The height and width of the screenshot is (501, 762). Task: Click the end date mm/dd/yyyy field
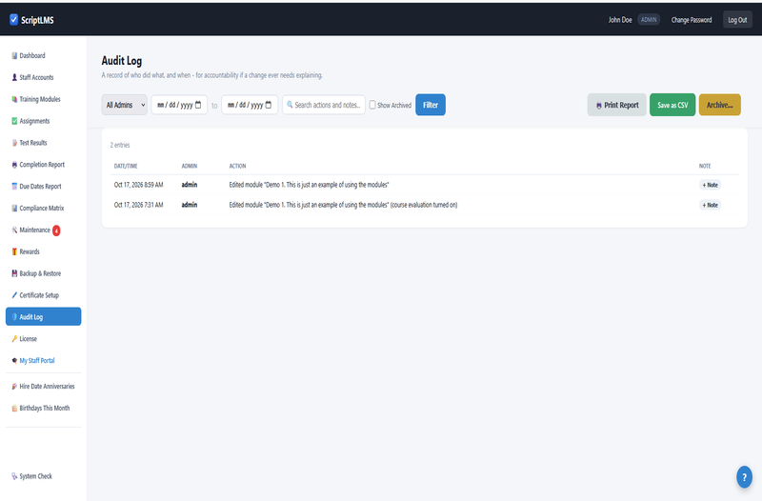tap(250, 105)
